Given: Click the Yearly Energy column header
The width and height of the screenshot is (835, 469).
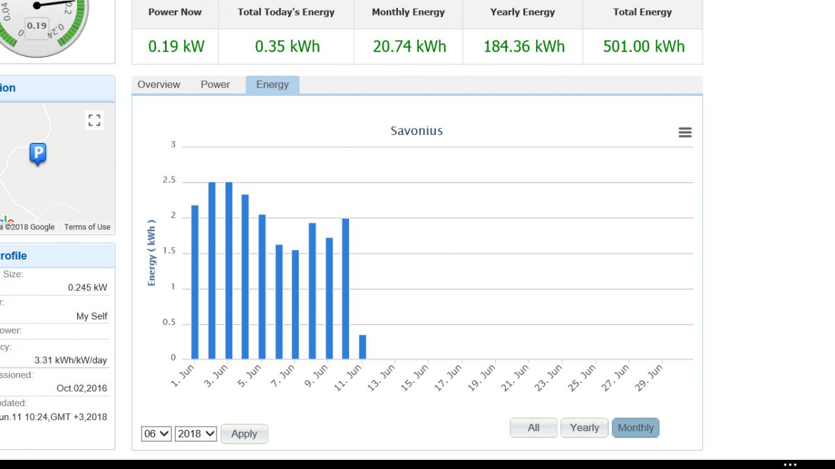Looking at the screenshot, I should [523, 12].
